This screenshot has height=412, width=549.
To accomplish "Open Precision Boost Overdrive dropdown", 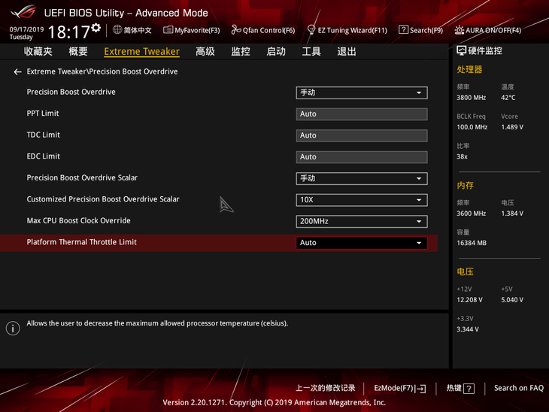I will coord(362,92).
